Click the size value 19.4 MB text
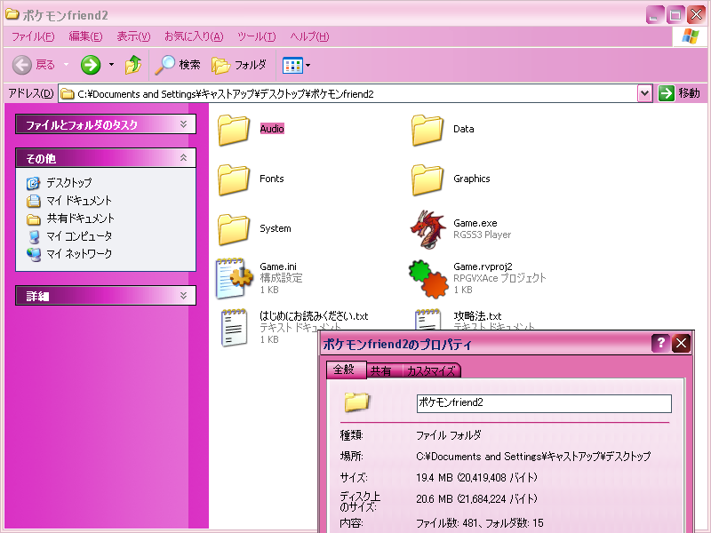Viewport: 711px width, 533px height. click(476, 477)
